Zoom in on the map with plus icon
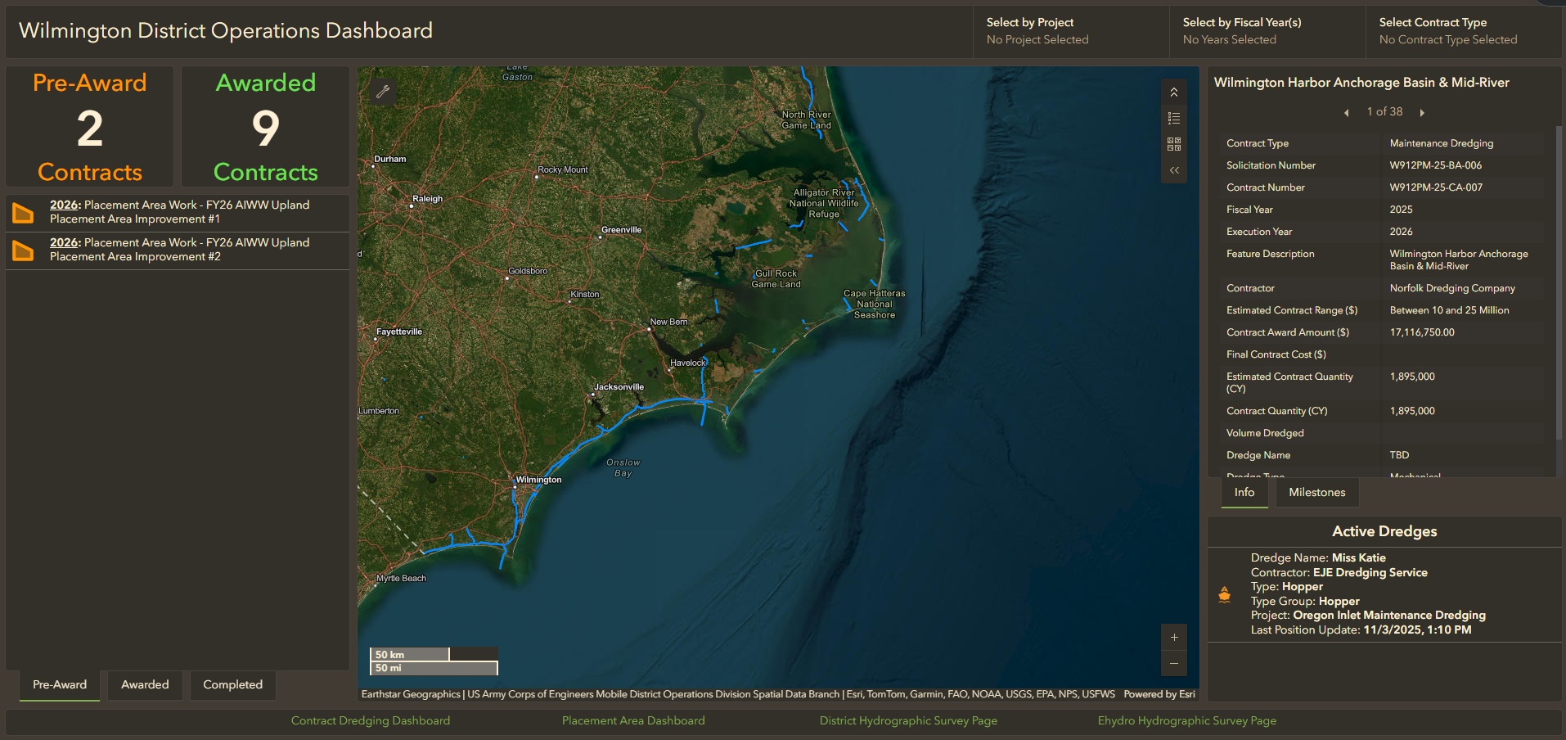The image size is (1566, 740). tap(1173, 637)
